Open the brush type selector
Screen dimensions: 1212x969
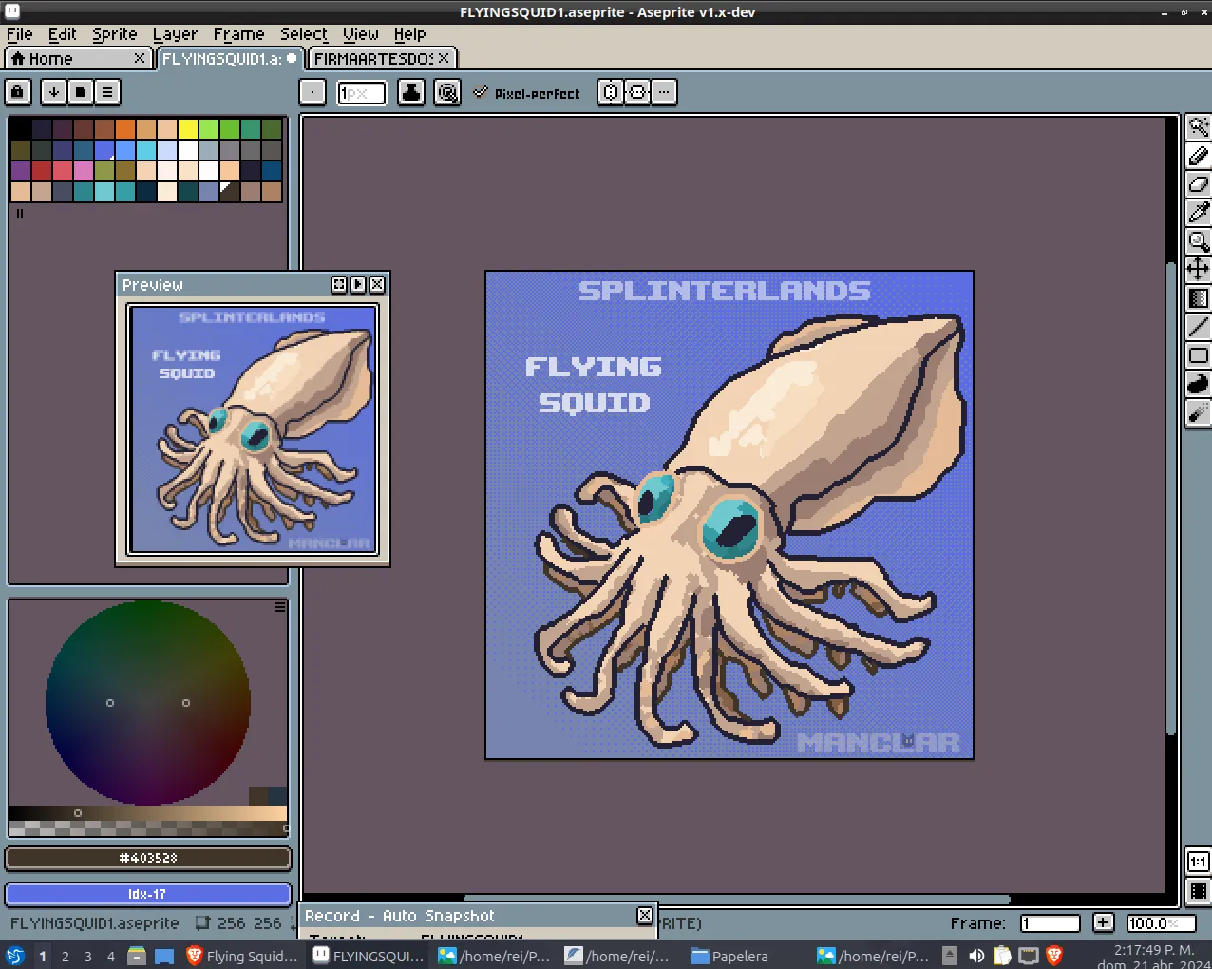pos(312,92)
